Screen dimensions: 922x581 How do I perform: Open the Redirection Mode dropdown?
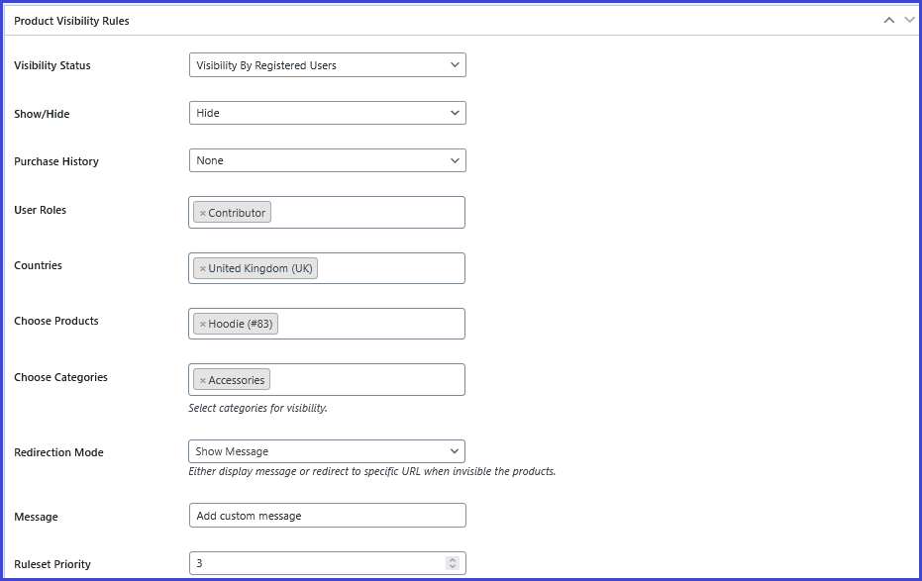(327, 451)
